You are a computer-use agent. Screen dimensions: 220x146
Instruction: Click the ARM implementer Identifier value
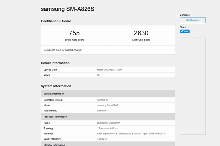[131, 133]
